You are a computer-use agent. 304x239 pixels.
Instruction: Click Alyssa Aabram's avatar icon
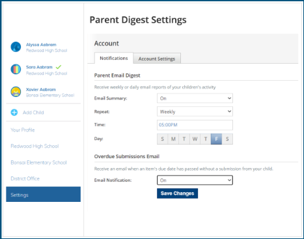[16, 47]
